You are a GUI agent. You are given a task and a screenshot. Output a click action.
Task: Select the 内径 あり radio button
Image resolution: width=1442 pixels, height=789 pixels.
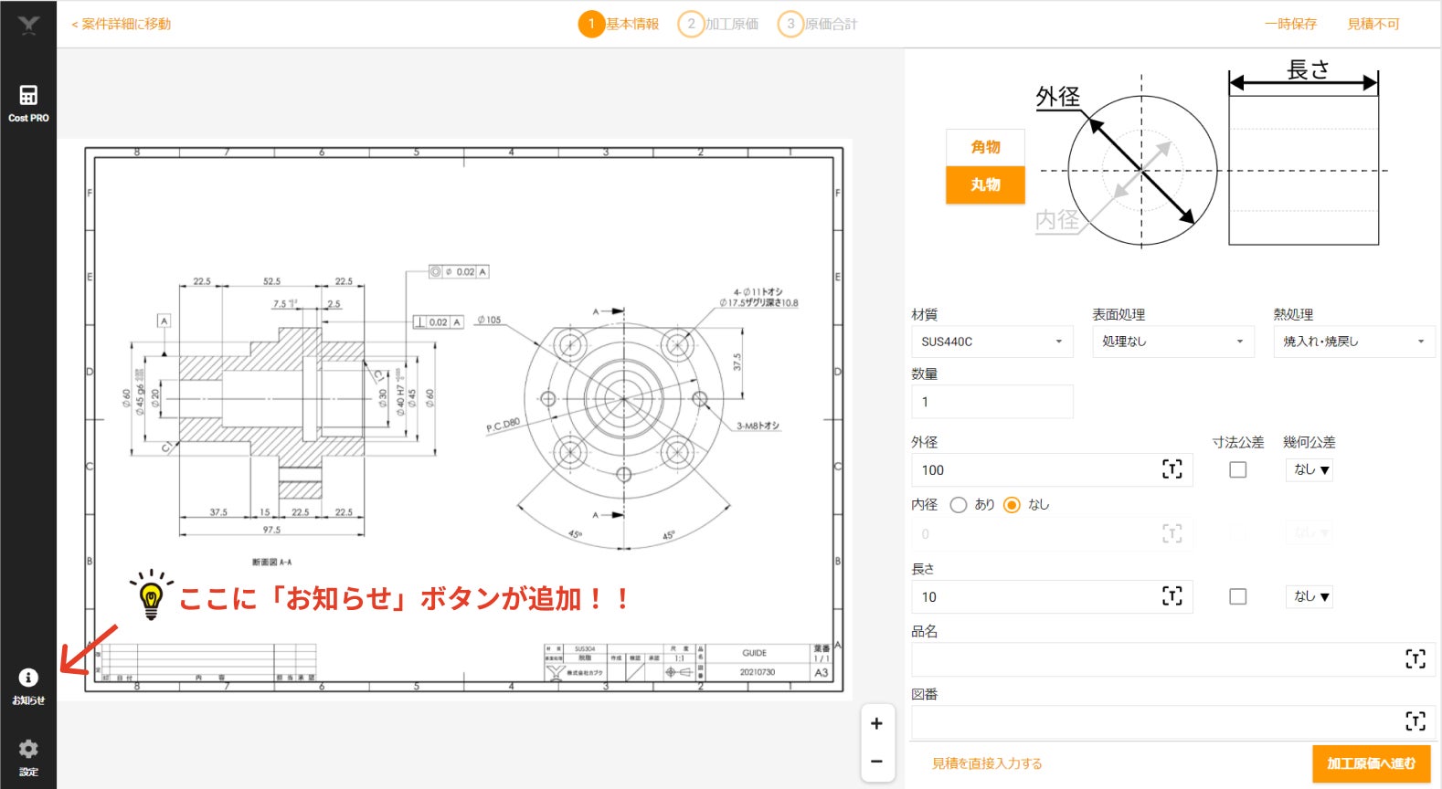tap(959, 505)
